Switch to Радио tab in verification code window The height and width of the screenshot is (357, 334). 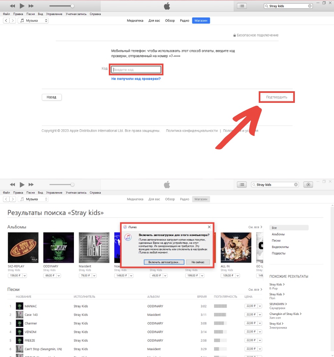click(184, 21)
